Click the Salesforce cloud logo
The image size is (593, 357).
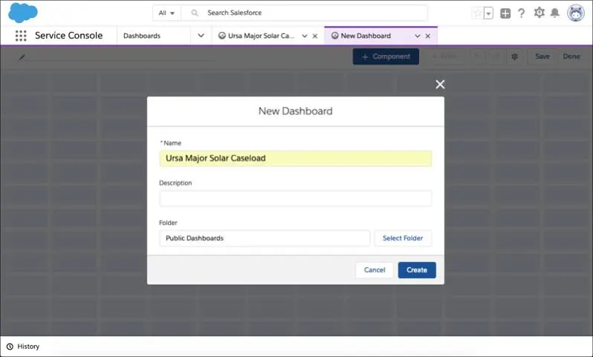(23, 13)
